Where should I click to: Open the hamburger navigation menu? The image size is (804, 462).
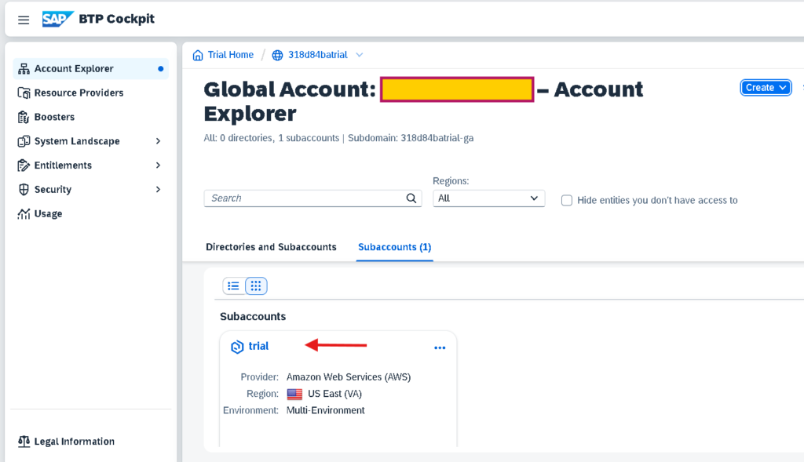click(24, 20)
